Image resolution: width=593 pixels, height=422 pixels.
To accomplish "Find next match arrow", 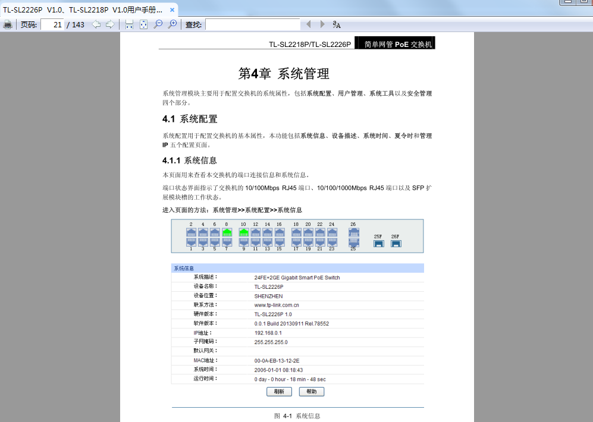I will (x=322, y=24).
